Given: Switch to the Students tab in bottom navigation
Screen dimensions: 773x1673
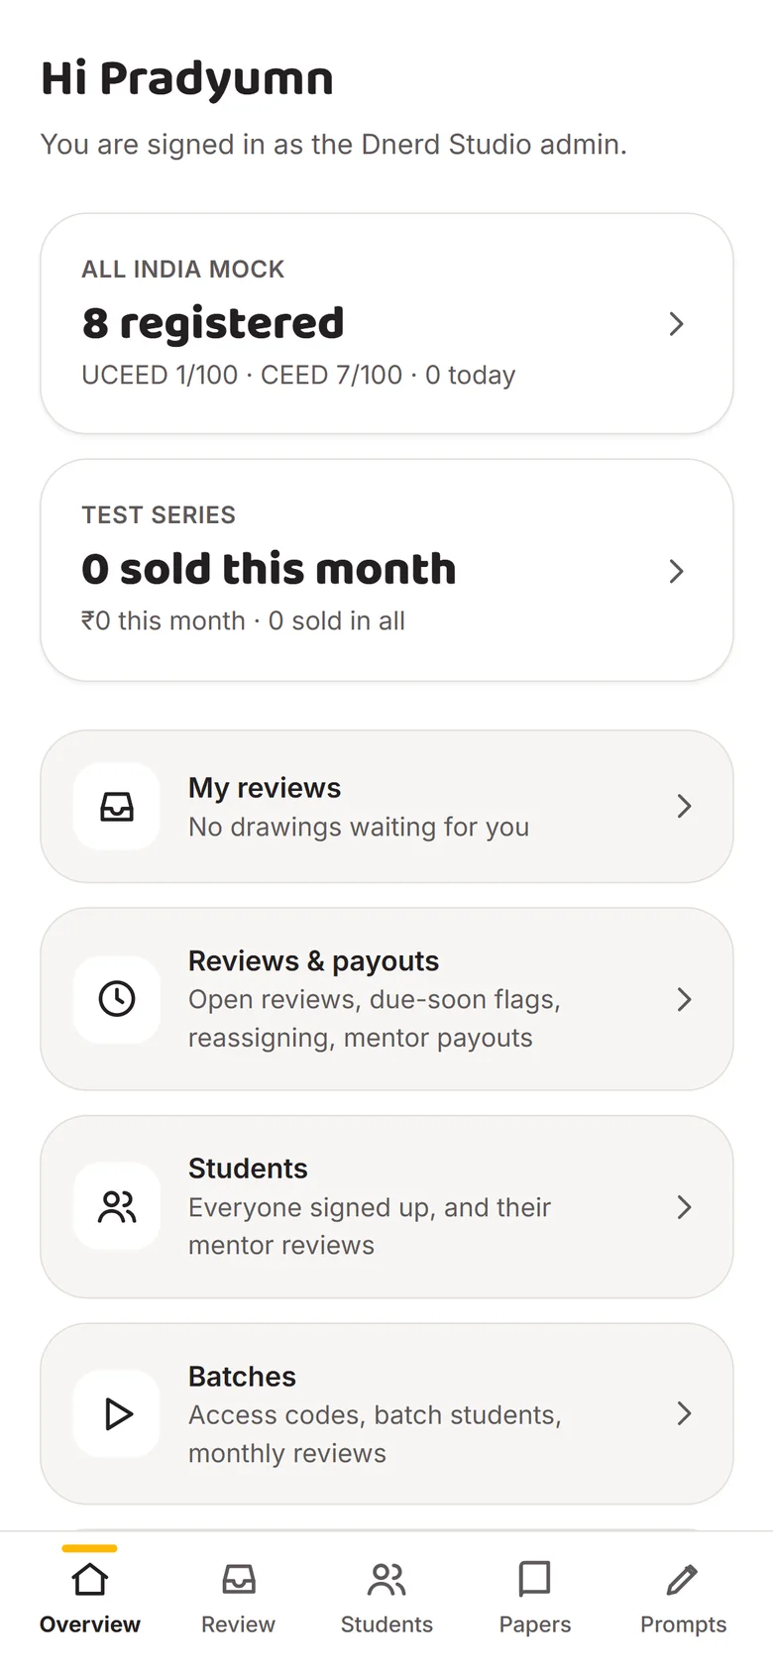Looking at the screenshot, I should (x=386, y=1598).
